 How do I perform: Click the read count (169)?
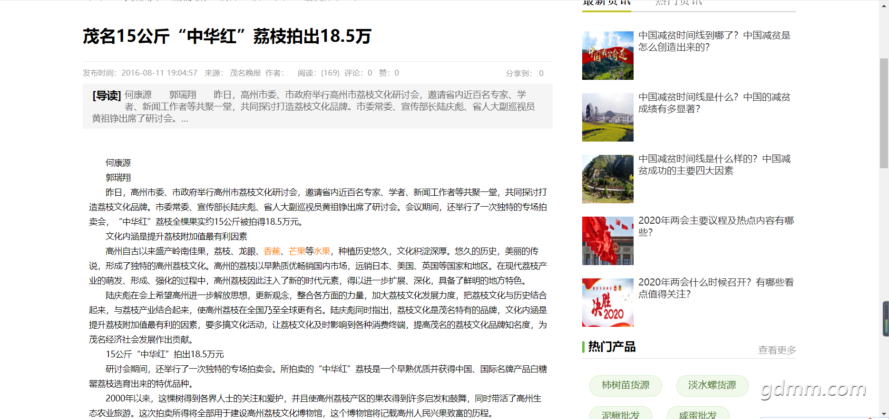[330, 73]
